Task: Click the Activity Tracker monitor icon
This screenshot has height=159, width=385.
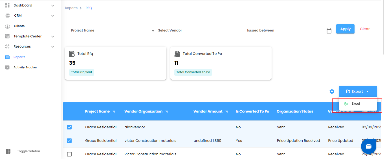Action: click(x=8, y=68)
